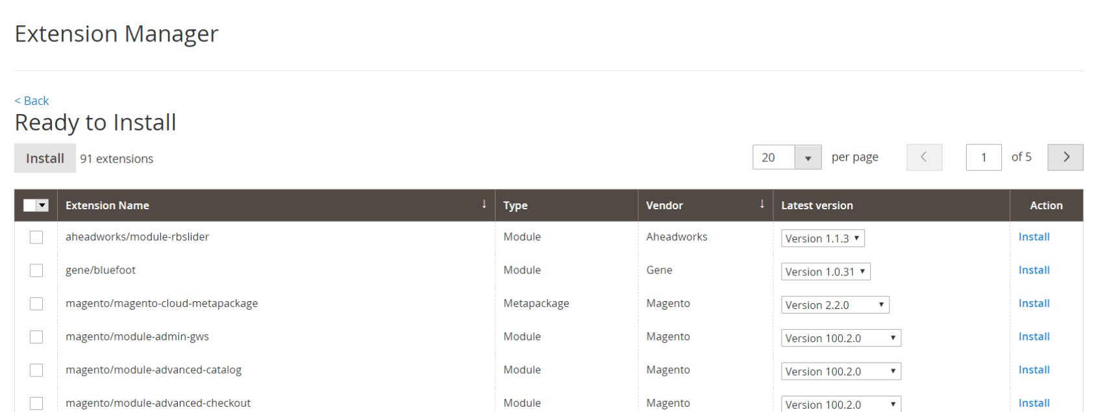1107x412 pixels.
Task: Tick the magento/magento-cloud-metapackage checkbox
Action: pyautogui.click(x=36, y=304)
